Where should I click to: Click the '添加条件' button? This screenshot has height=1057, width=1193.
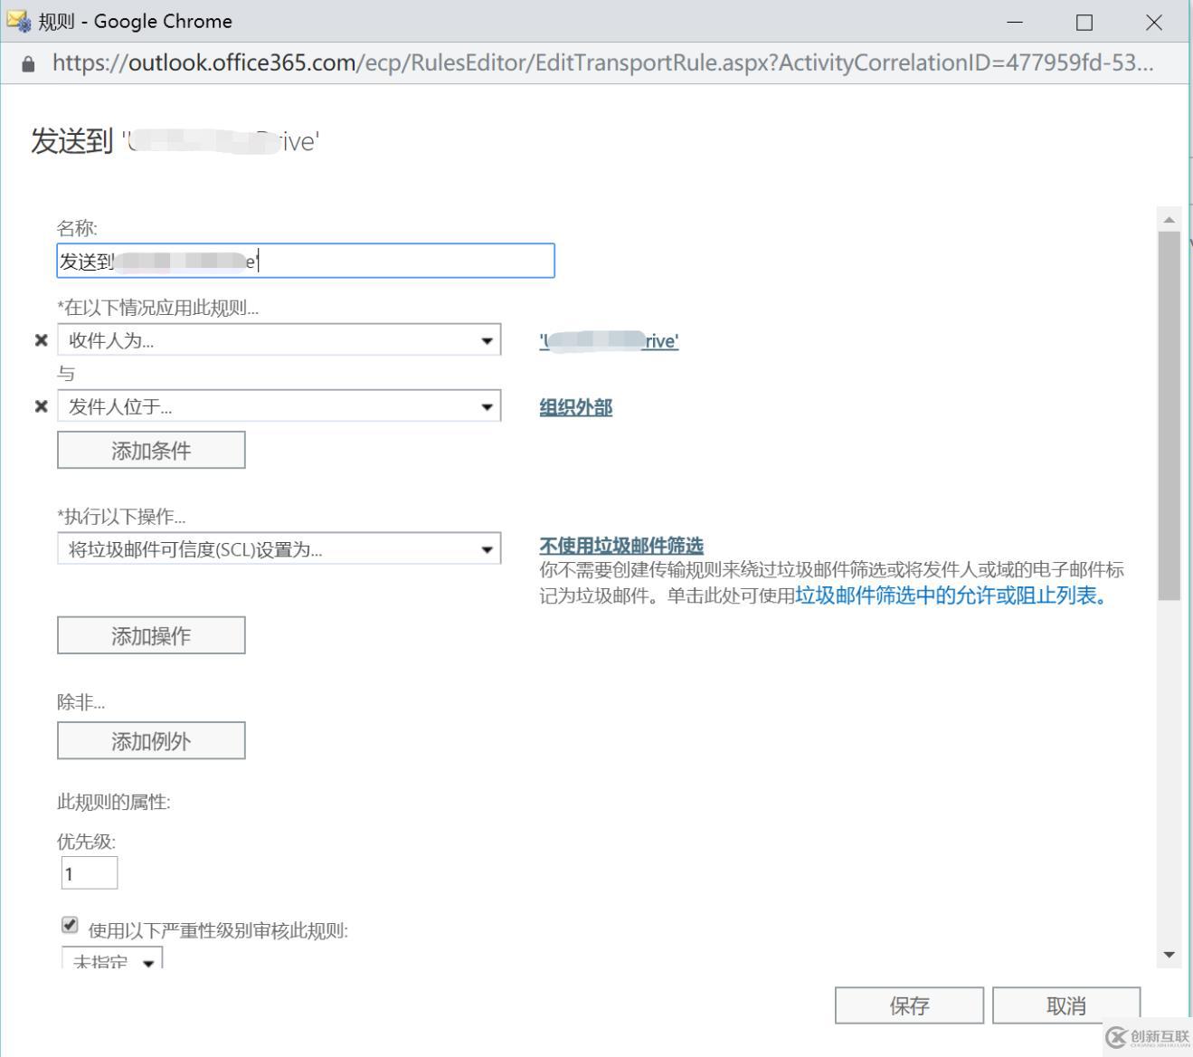(151, 450)
